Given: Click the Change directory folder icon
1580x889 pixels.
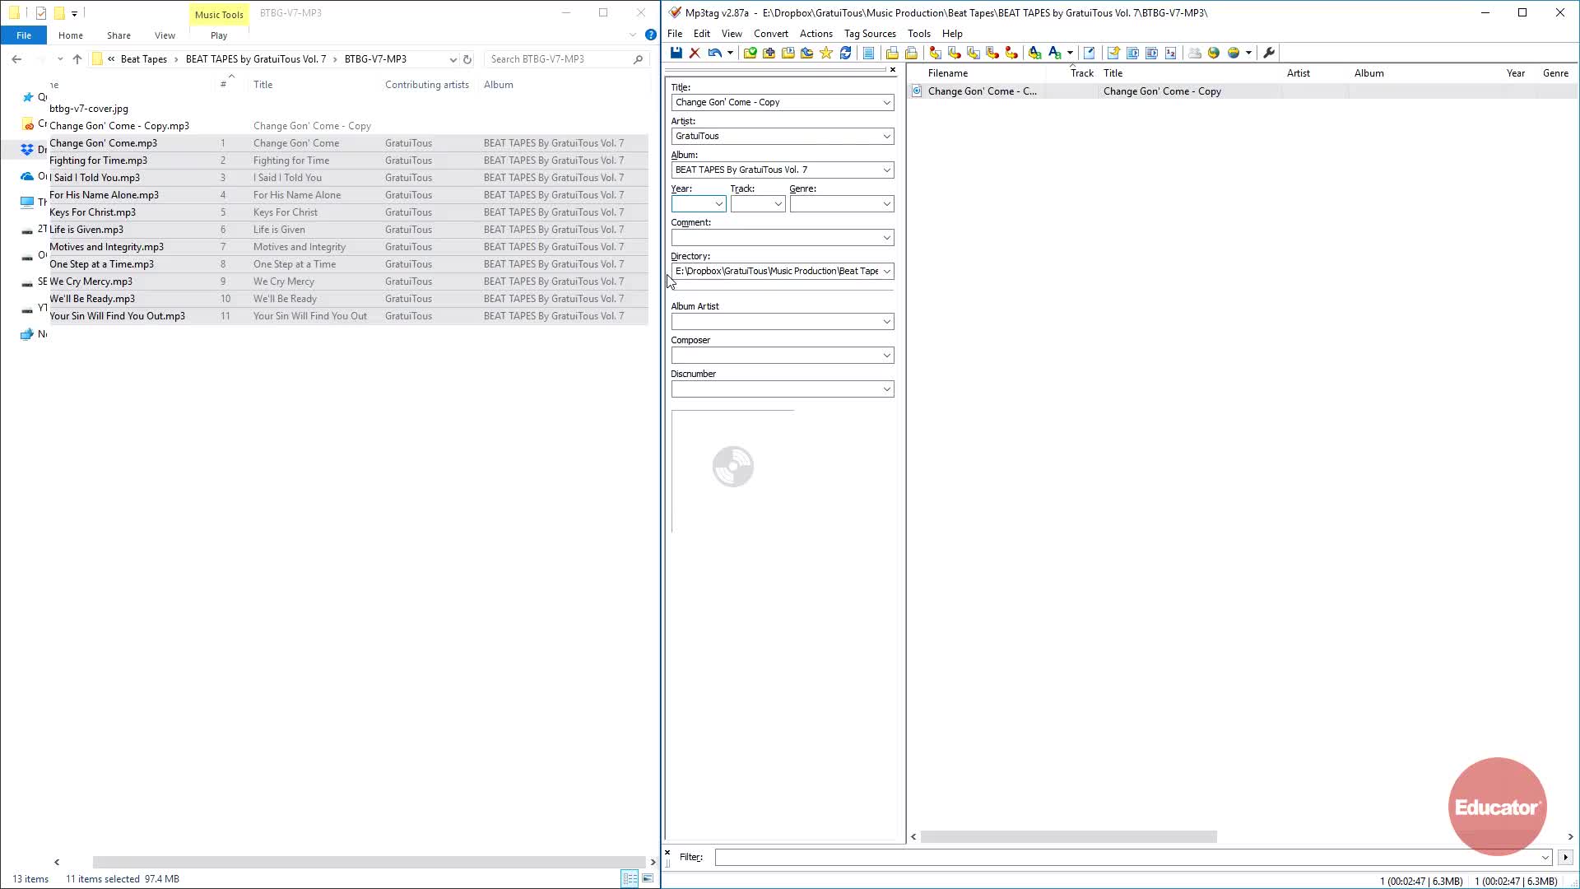Looking at the screenshot, I should point(750,53).
